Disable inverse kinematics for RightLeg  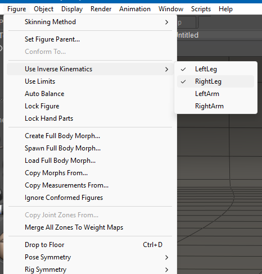(216, 81)
